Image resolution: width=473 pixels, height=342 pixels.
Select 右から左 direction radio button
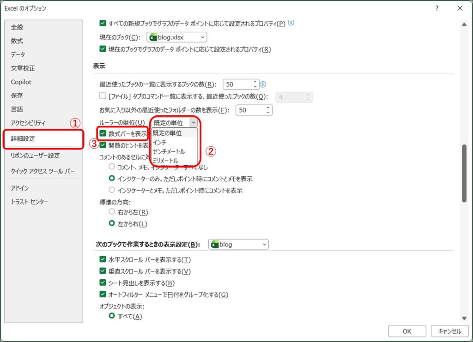pyautogui.click(x=111, y=212)
